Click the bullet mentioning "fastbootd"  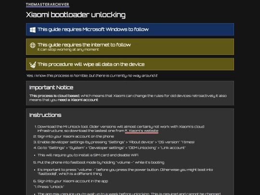[x=125, y=171]
